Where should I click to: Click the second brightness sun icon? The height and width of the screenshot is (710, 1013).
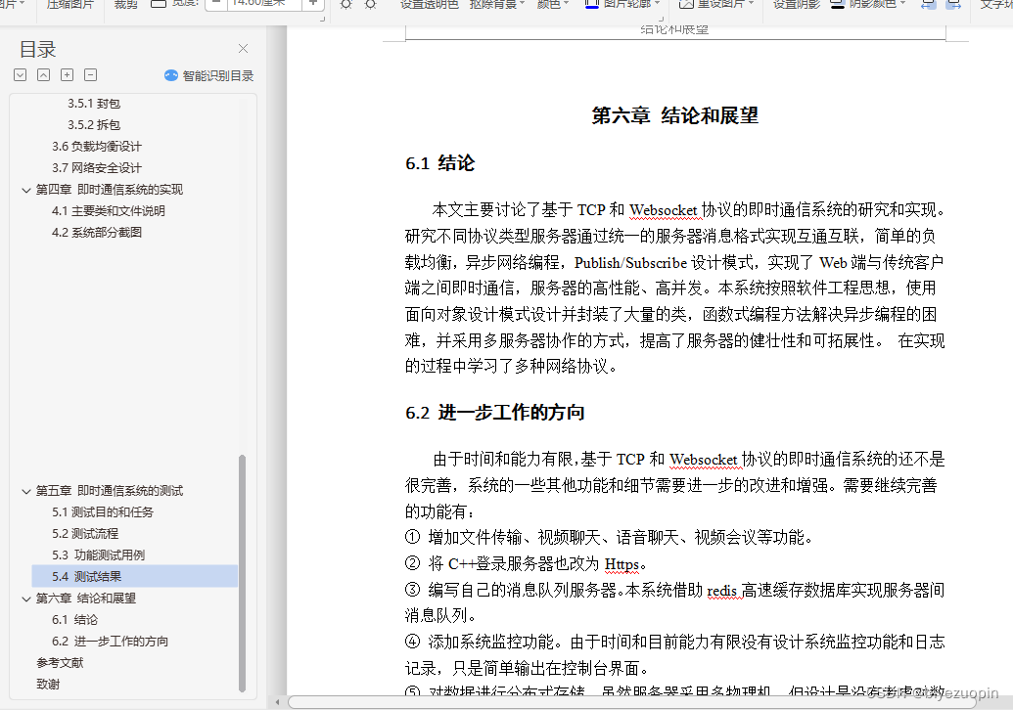[x=370, y=5]
